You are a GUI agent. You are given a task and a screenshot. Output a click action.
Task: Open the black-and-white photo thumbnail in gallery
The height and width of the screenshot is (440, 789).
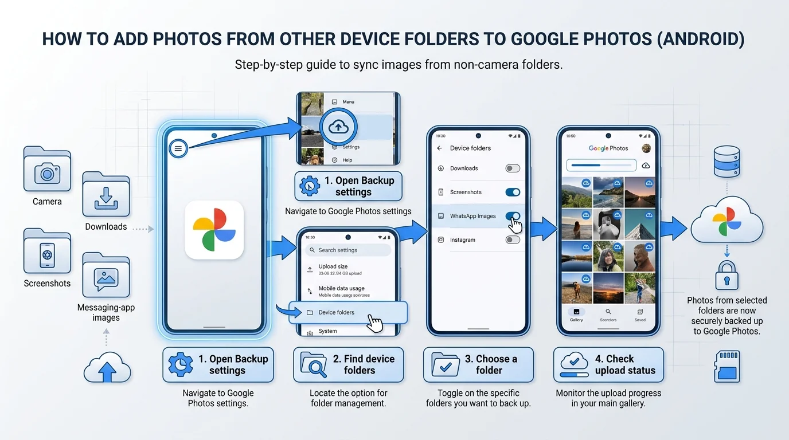[608, 223]
